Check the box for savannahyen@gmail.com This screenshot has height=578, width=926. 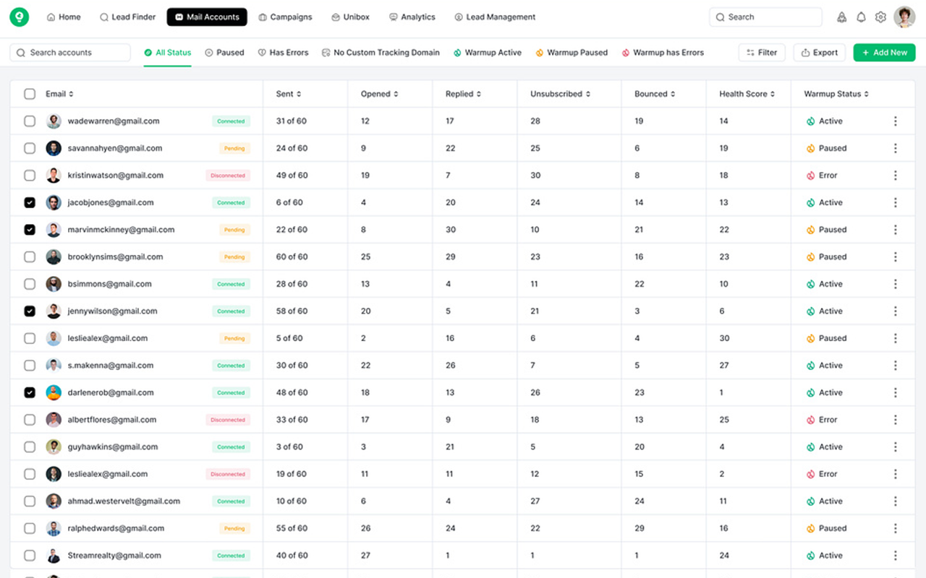(30, 148)
